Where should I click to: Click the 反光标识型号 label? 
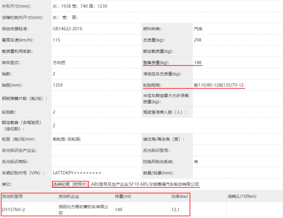click(x=156, y=151)
